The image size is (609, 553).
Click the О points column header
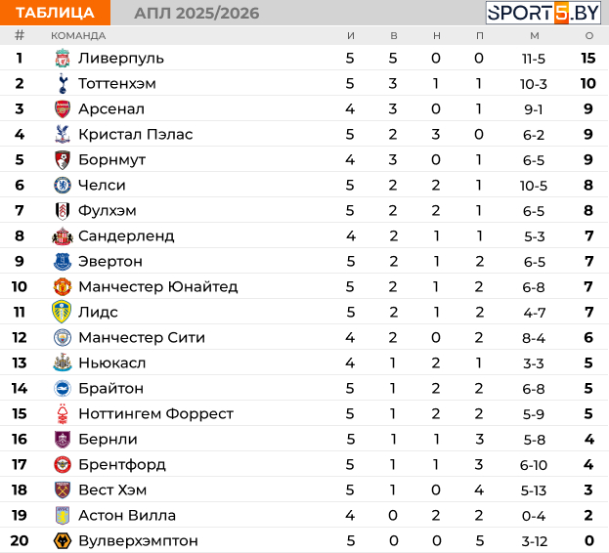(x=589, y=36)
